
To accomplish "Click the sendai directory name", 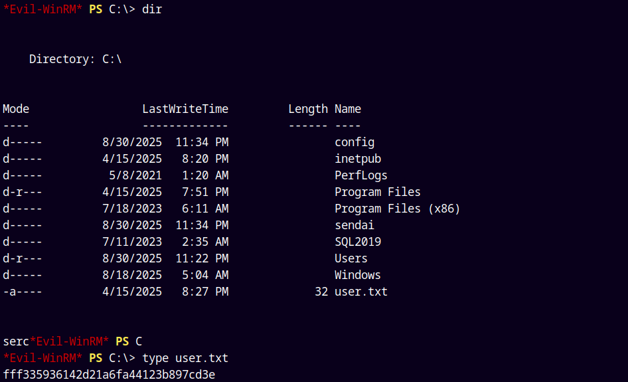I will click(x=354, y=225).
